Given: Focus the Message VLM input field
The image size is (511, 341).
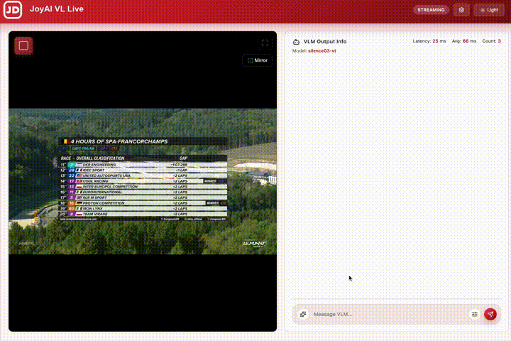Looking at the screenshot, I should [388, 314].
